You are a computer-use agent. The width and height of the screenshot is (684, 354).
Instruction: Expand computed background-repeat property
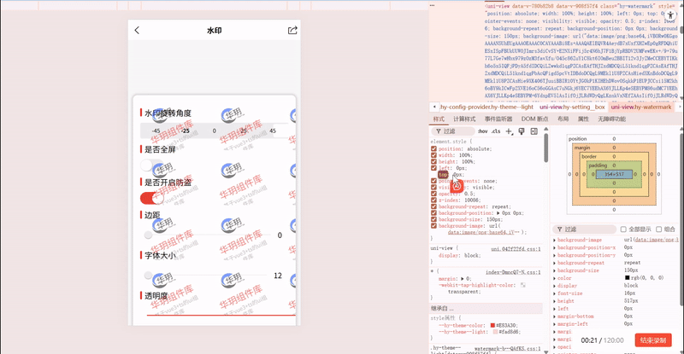coord(555,263)
